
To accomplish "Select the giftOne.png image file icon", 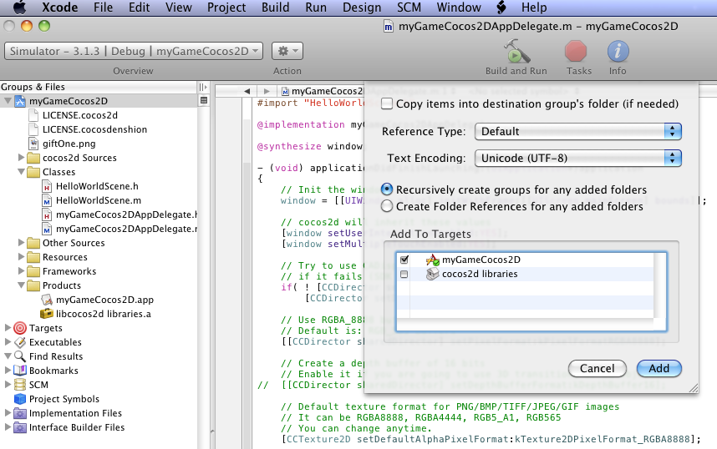I will click(x=33, y=144).
